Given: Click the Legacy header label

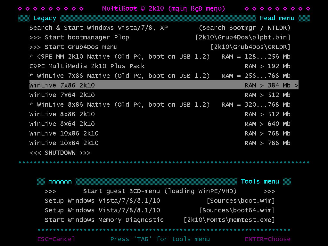Looking at the screenshot, I should pos(45,18).
